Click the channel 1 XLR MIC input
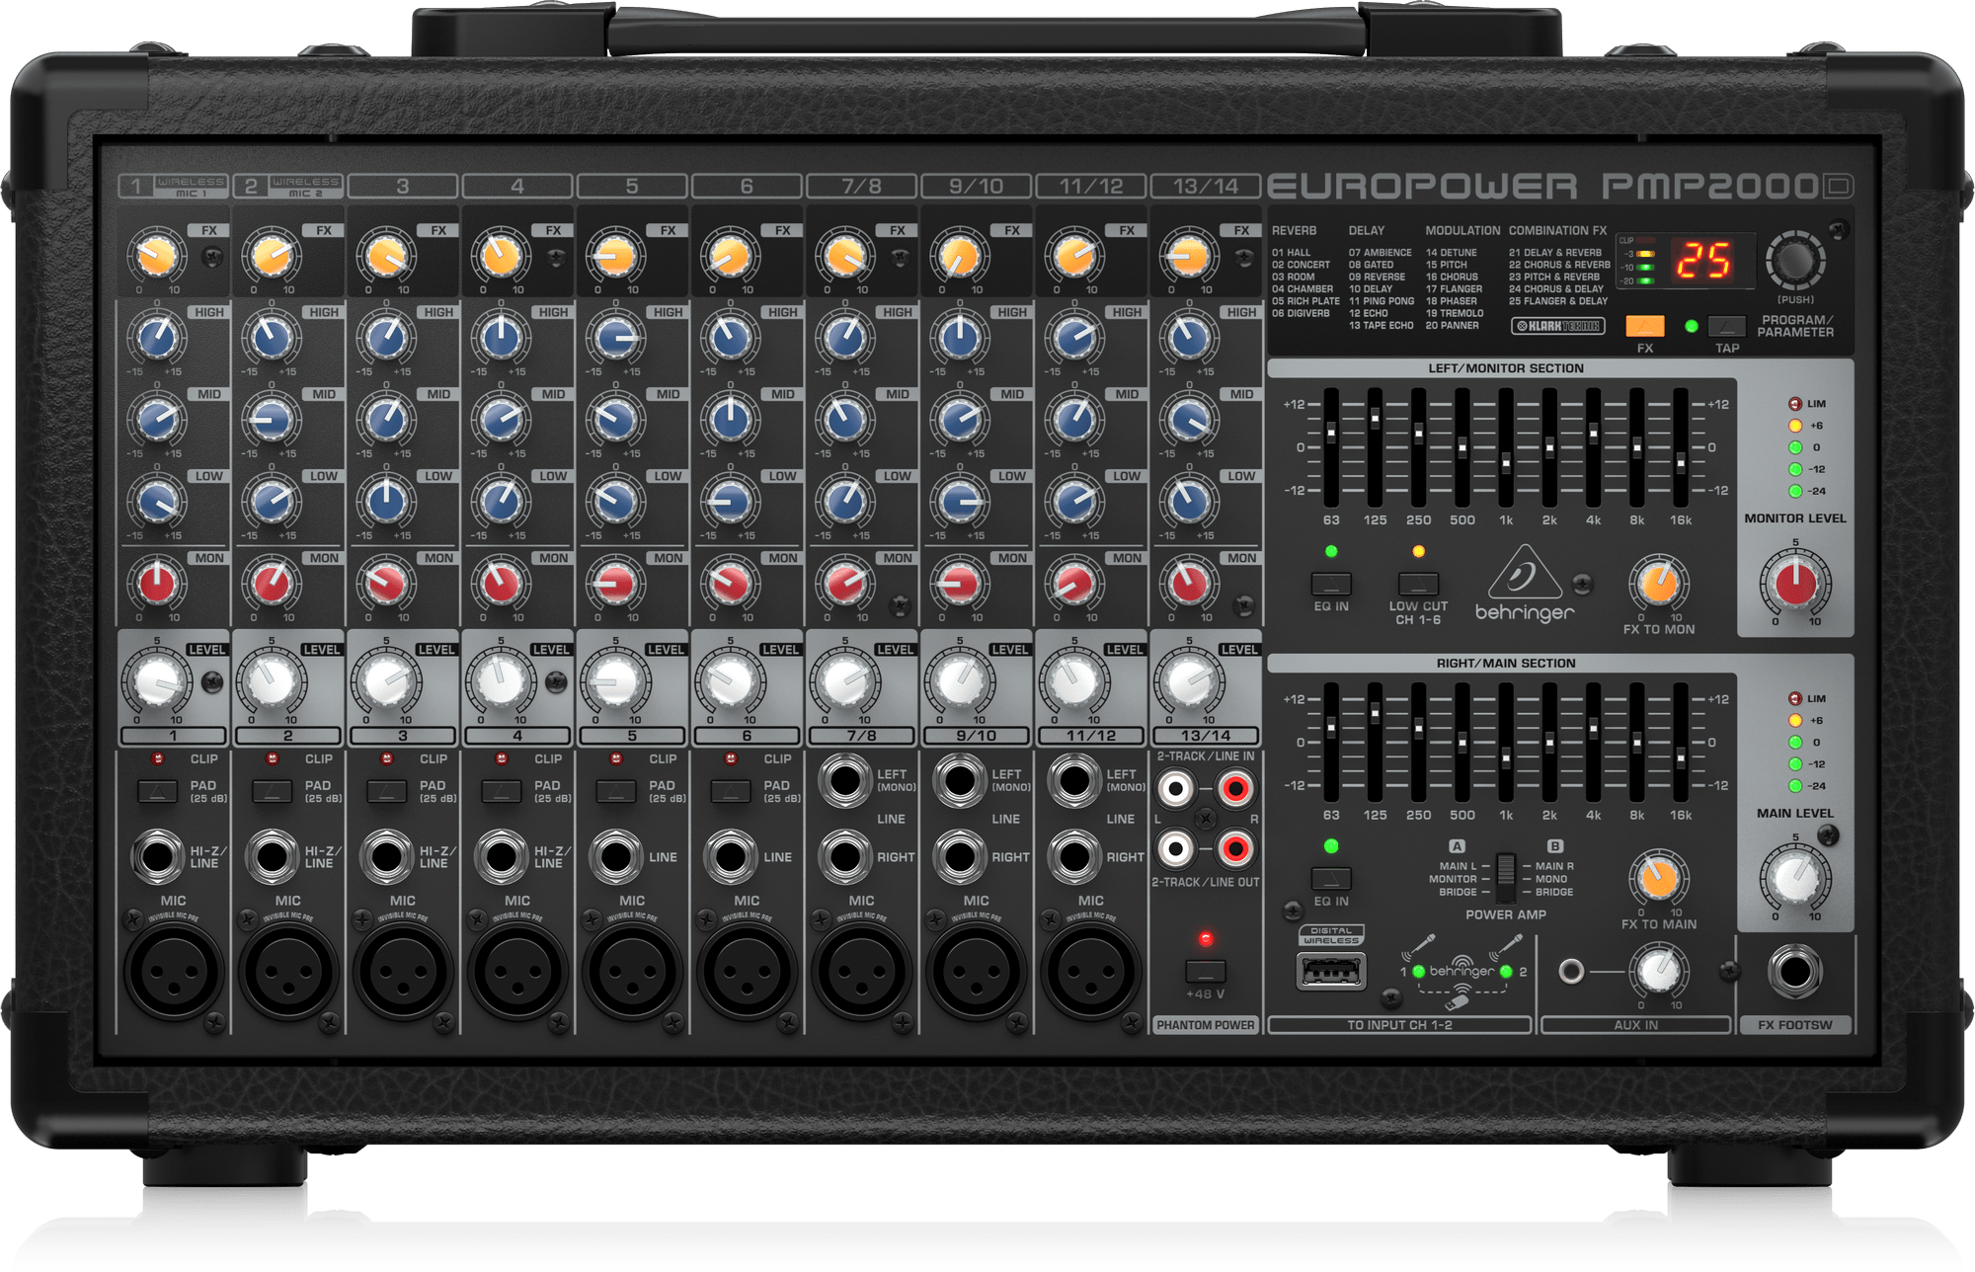This screenshot has width=1975, height=1272. pos(173,971)
